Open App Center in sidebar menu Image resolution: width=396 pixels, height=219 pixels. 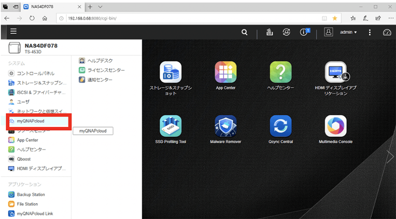(x=23, y=140)
